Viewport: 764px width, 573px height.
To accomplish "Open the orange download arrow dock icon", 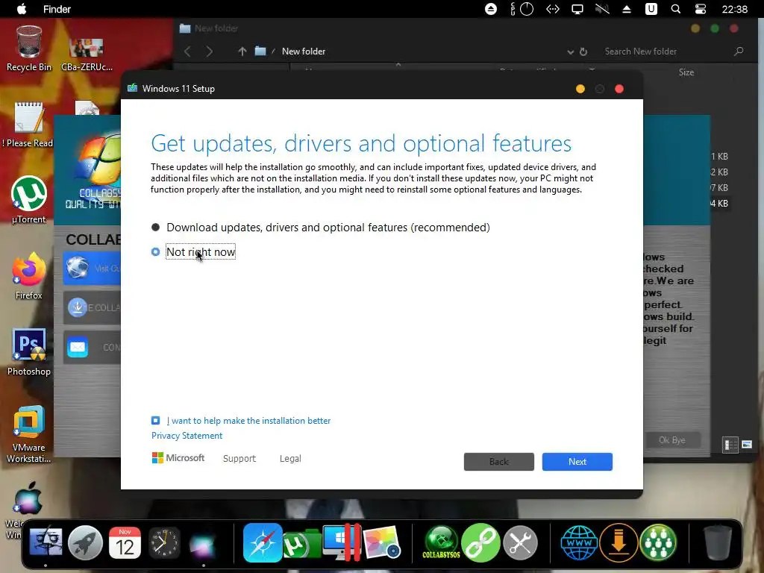I will (x=619, y=542).
